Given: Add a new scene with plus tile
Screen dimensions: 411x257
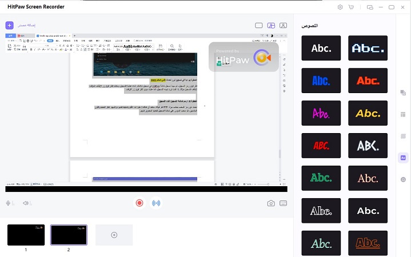Looking at the screenshot, I should pos(114,235).
